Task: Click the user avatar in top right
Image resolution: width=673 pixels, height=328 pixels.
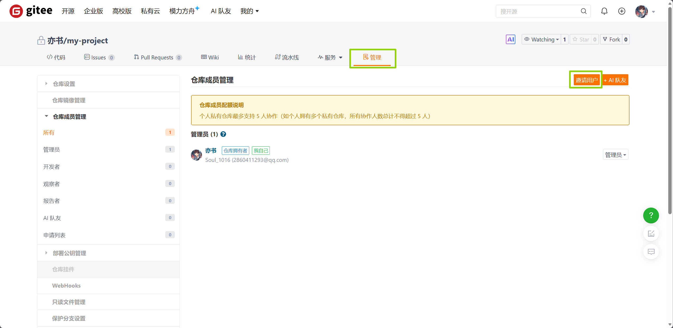Action: click(x=642, y=11)
